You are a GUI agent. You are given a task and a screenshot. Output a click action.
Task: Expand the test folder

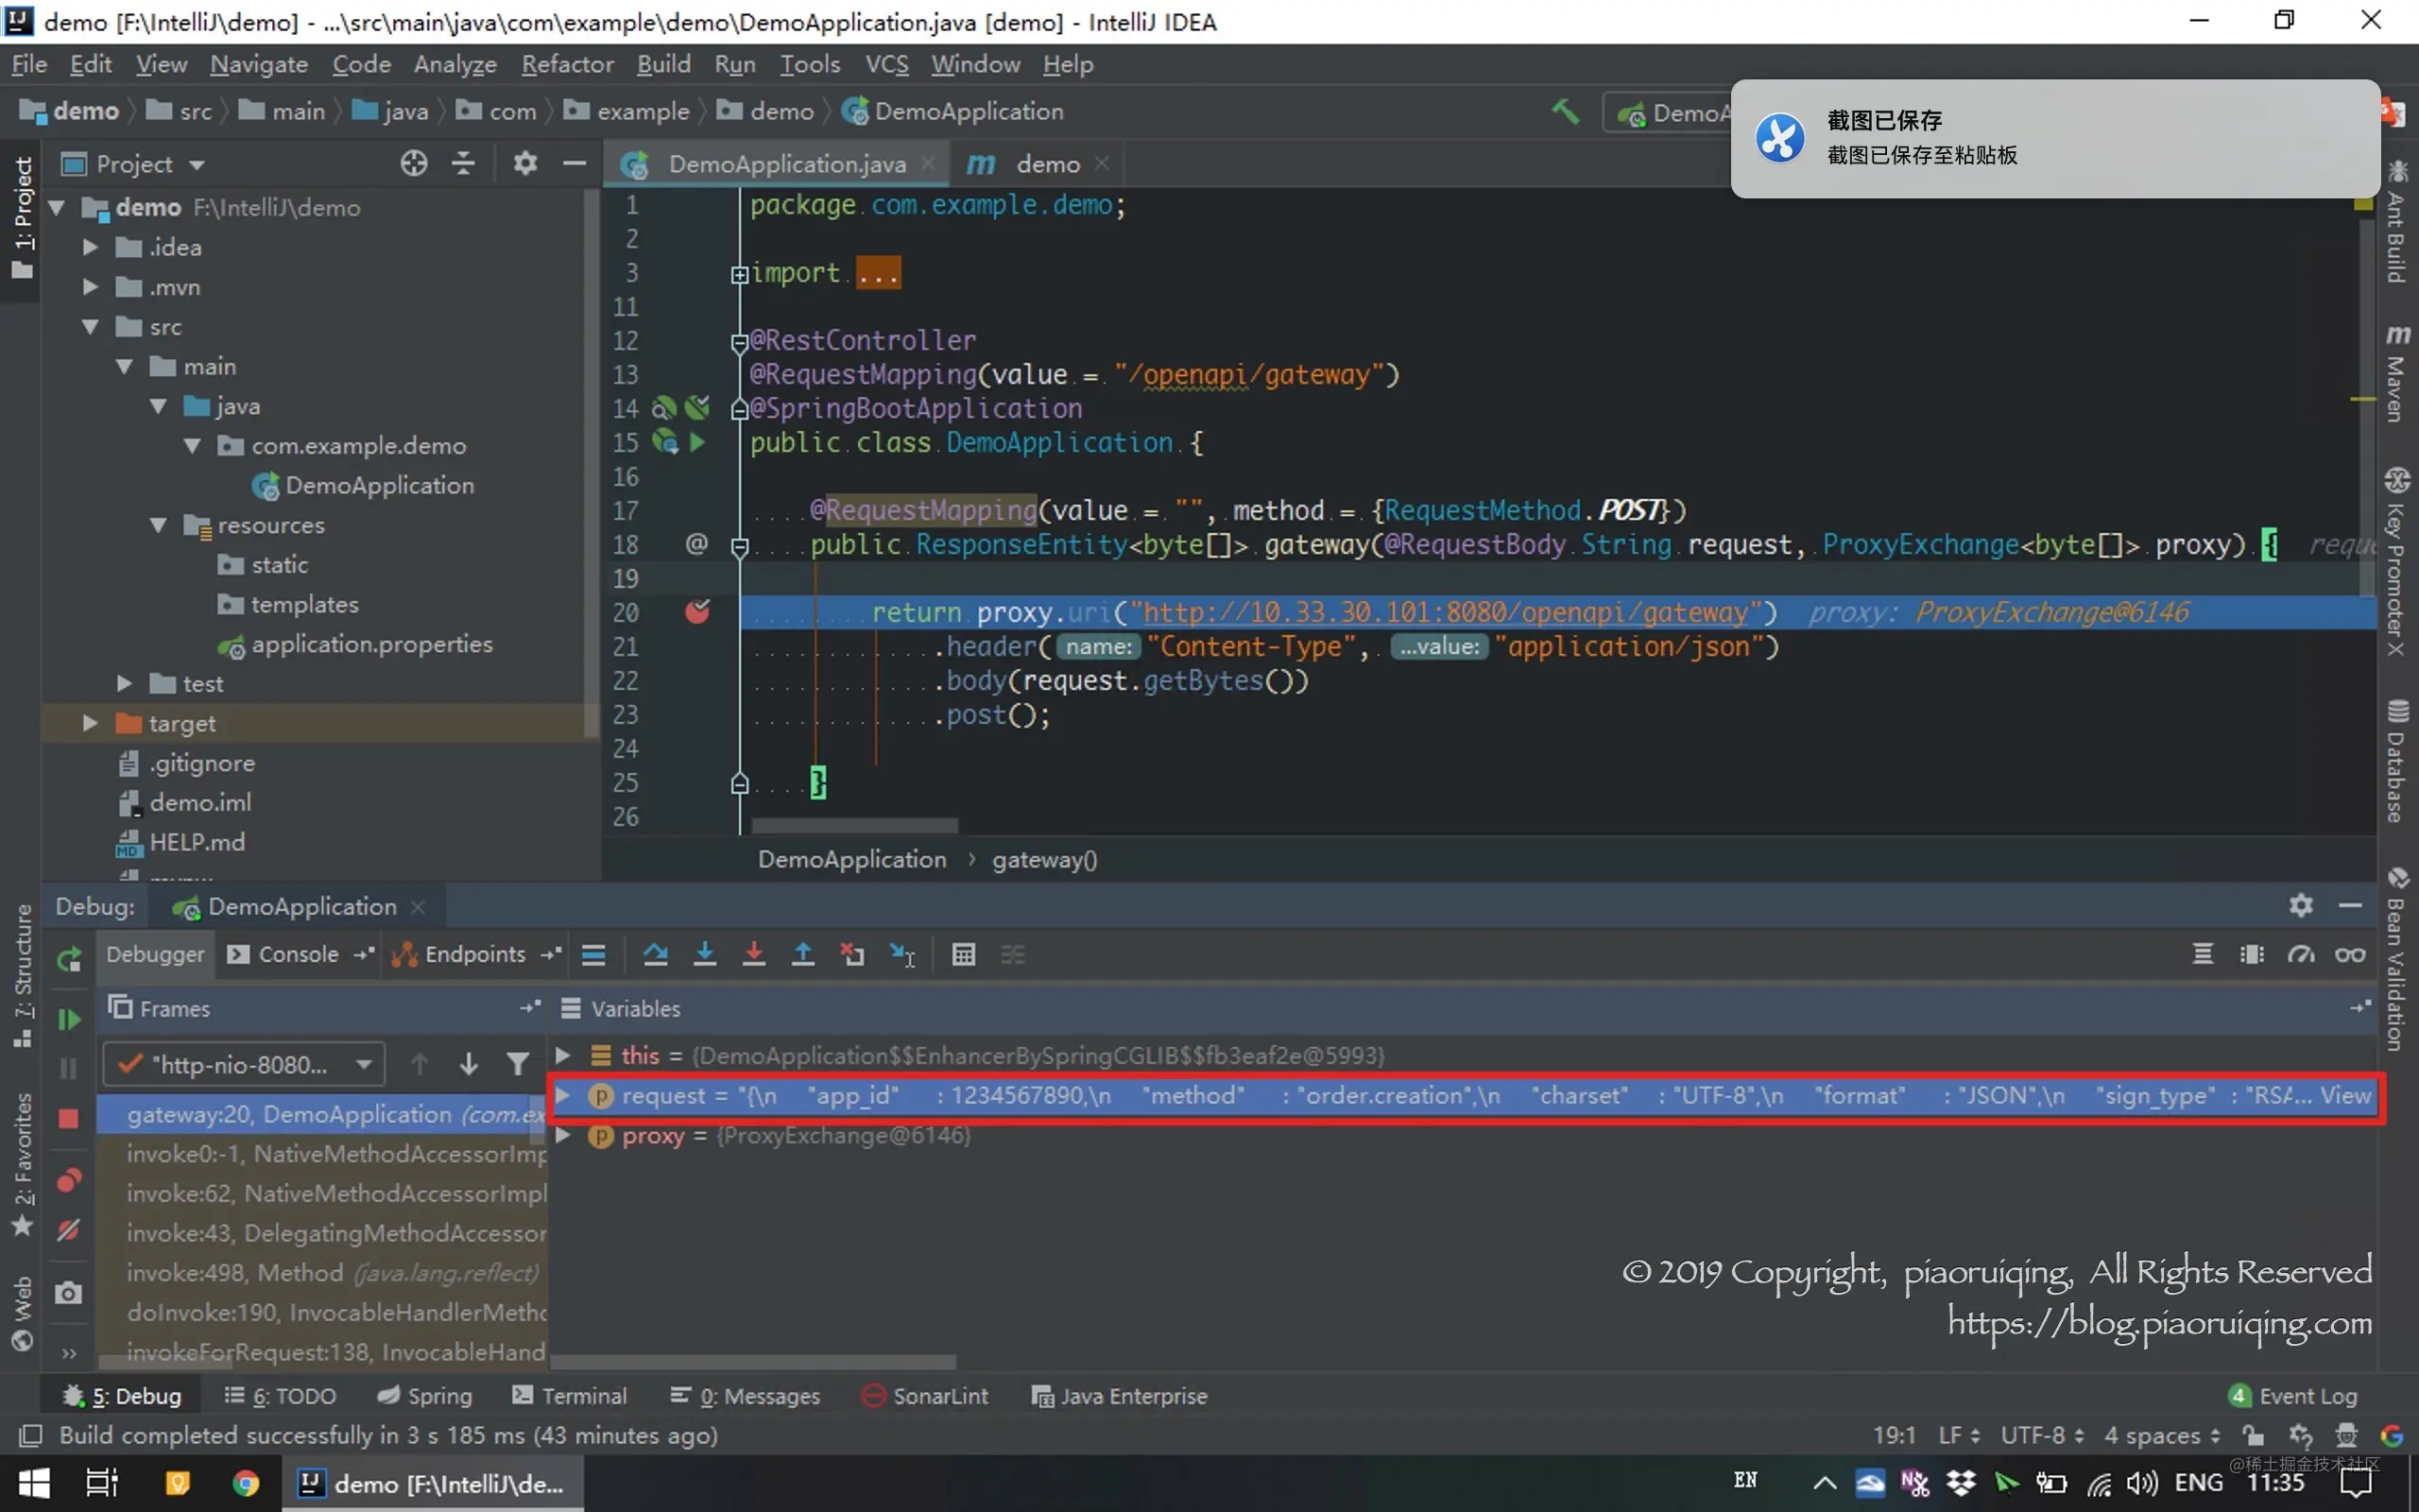(x=124, y=683)
